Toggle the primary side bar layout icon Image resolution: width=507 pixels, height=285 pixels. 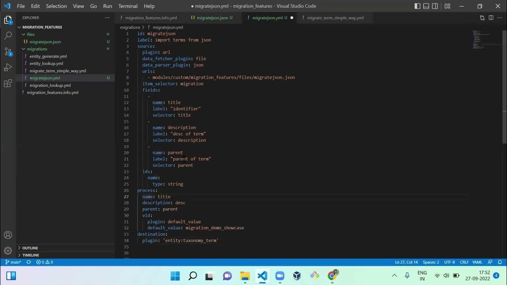pyautogui.click(x=417, y=6)
